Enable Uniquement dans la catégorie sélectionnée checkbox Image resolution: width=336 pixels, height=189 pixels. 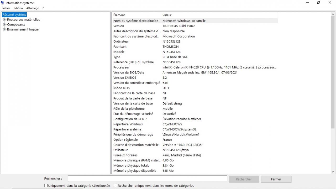pos(46,186)
